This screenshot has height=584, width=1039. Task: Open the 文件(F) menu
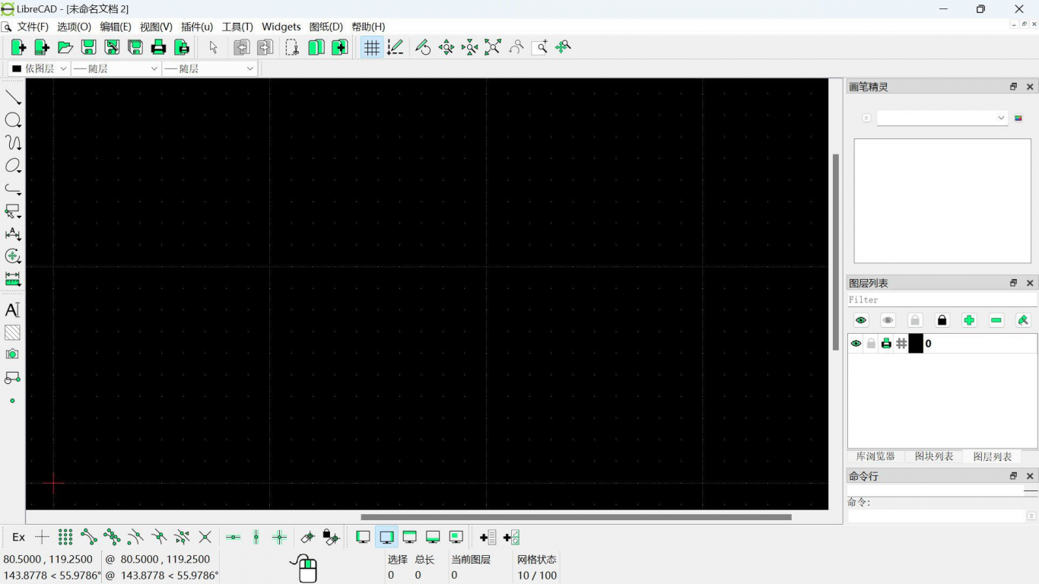point(33,27)
